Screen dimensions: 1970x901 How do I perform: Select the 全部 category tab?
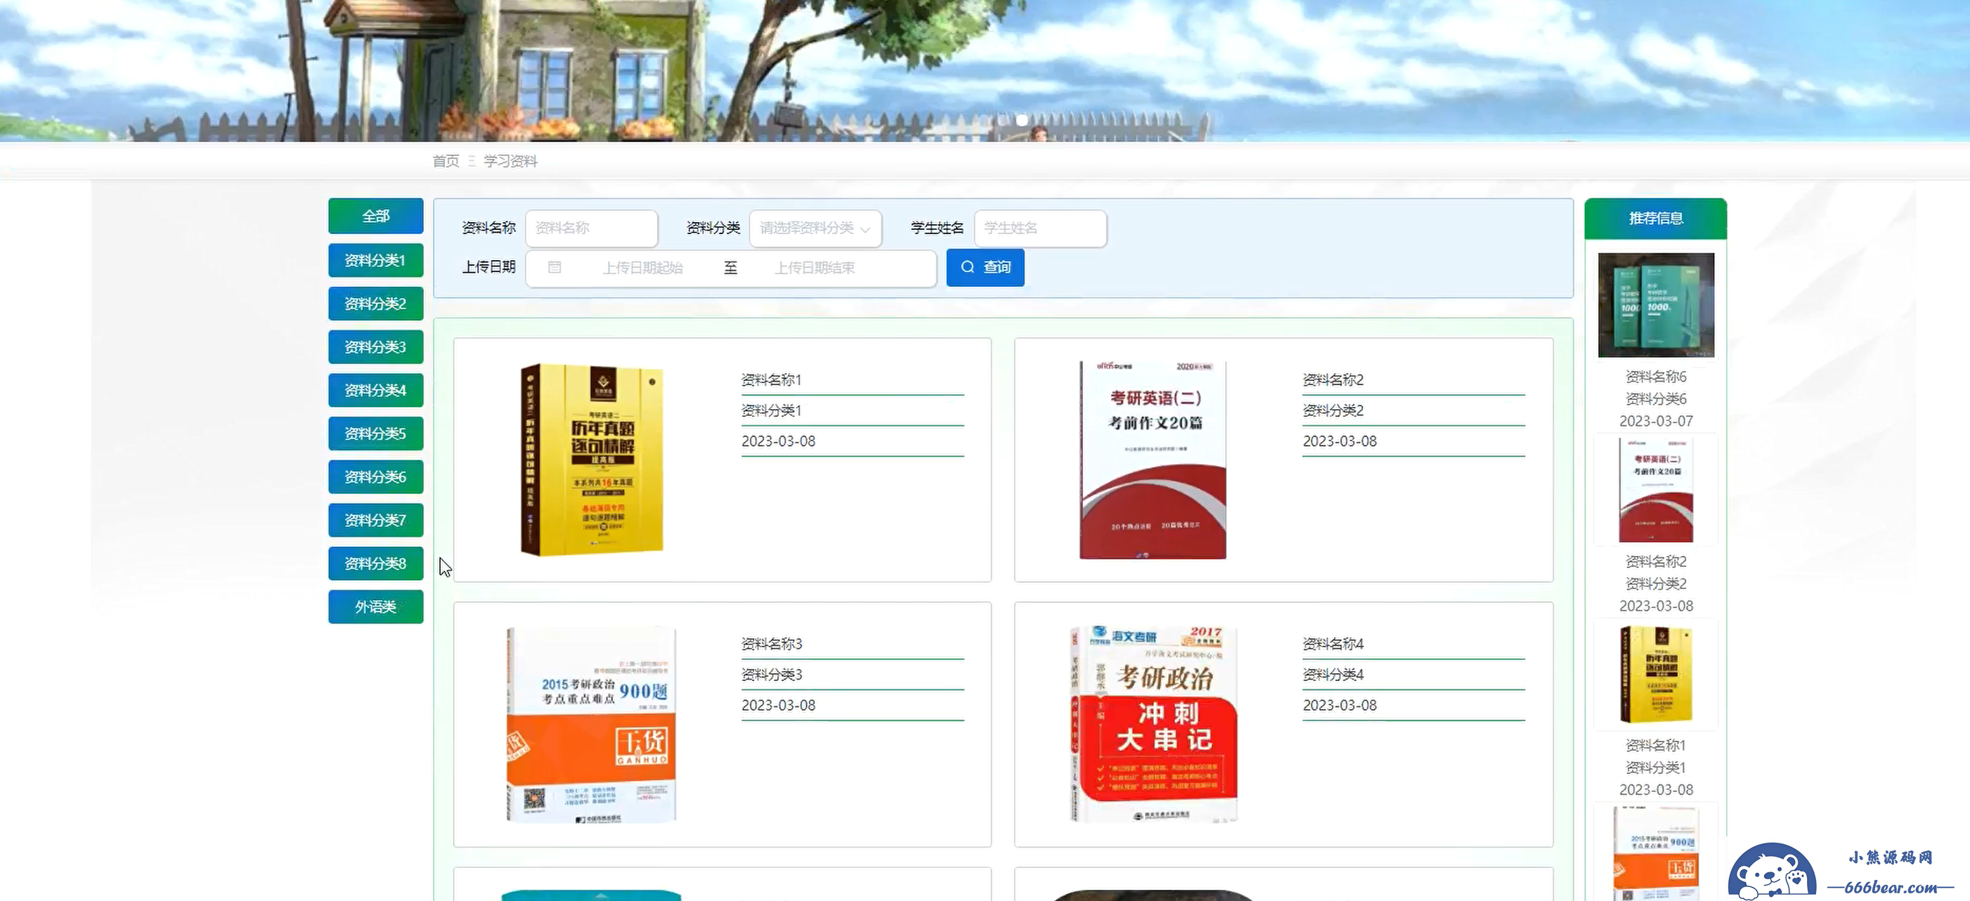coord(375,216)
